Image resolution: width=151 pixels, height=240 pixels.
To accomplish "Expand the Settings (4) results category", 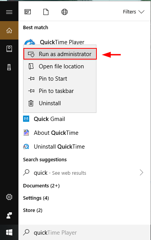I will click(x=36, y=198).
